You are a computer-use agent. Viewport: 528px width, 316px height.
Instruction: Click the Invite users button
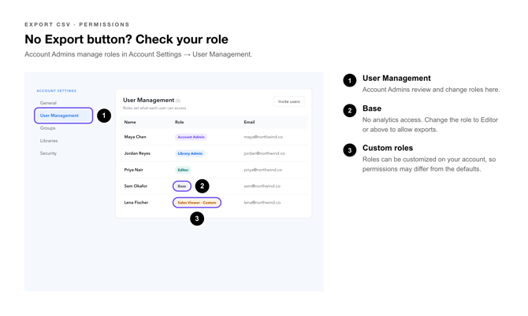289,101
